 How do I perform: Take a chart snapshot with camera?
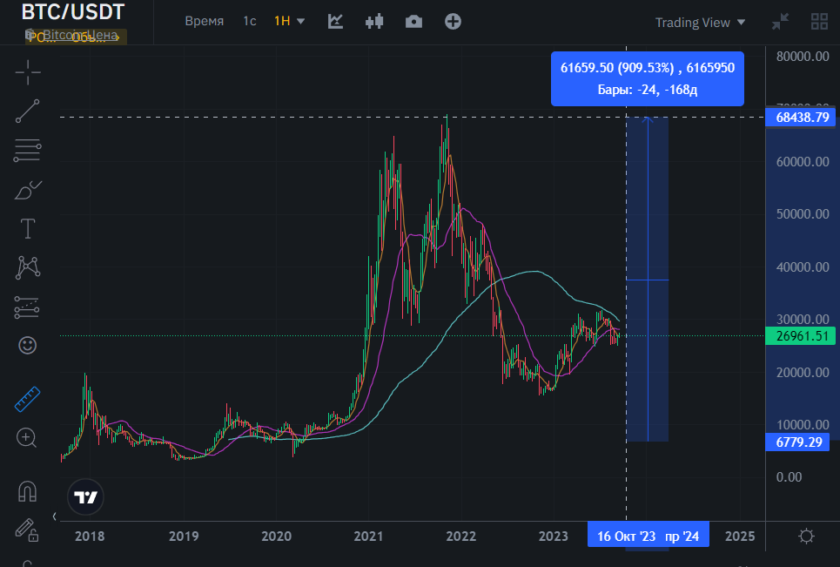(x=413, y=22)
